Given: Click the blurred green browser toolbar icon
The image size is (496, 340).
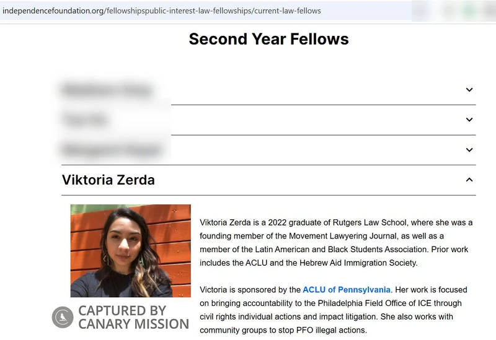Looking at the screenshot, I should 469,11.
